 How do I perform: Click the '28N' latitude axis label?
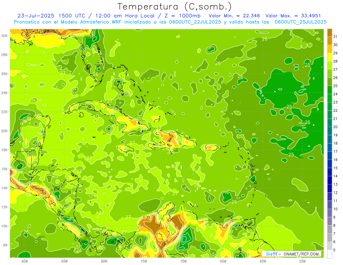click(x=4, y=55)
